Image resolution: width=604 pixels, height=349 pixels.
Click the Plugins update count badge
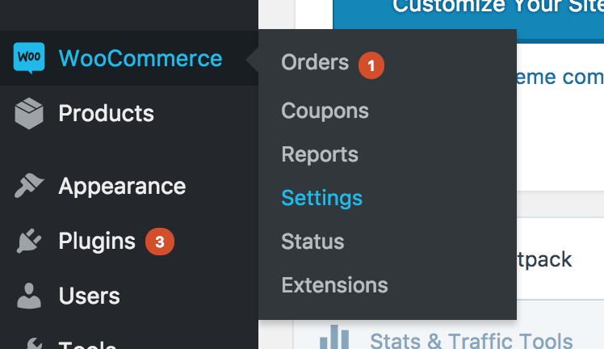159,242
